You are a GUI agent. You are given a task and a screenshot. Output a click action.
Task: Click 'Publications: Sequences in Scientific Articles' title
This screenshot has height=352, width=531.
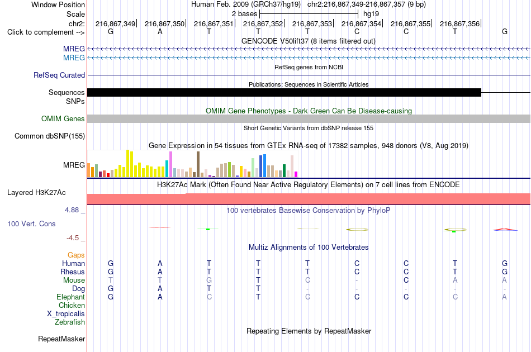(x=309, y=84)
